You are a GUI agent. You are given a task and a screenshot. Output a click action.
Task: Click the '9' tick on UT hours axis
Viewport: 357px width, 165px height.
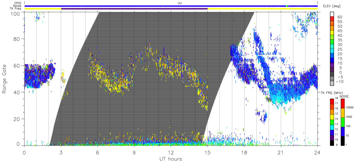134,152
